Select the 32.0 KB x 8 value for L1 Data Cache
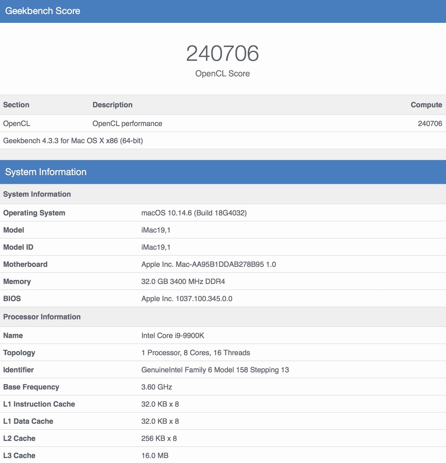The width and height of the screenshot is (446, 463). 160,421
